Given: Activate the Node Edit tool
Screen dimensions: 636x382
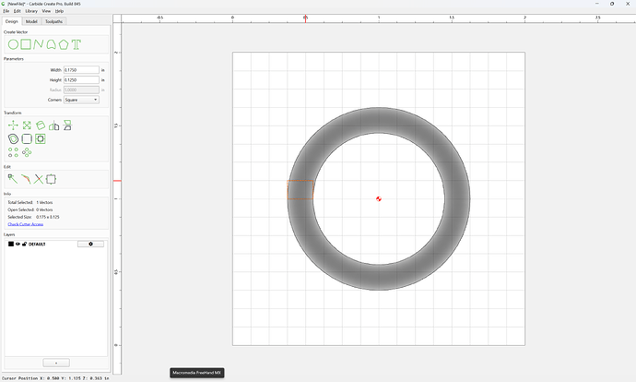Looking at the screenshot, I should point(13,179).
